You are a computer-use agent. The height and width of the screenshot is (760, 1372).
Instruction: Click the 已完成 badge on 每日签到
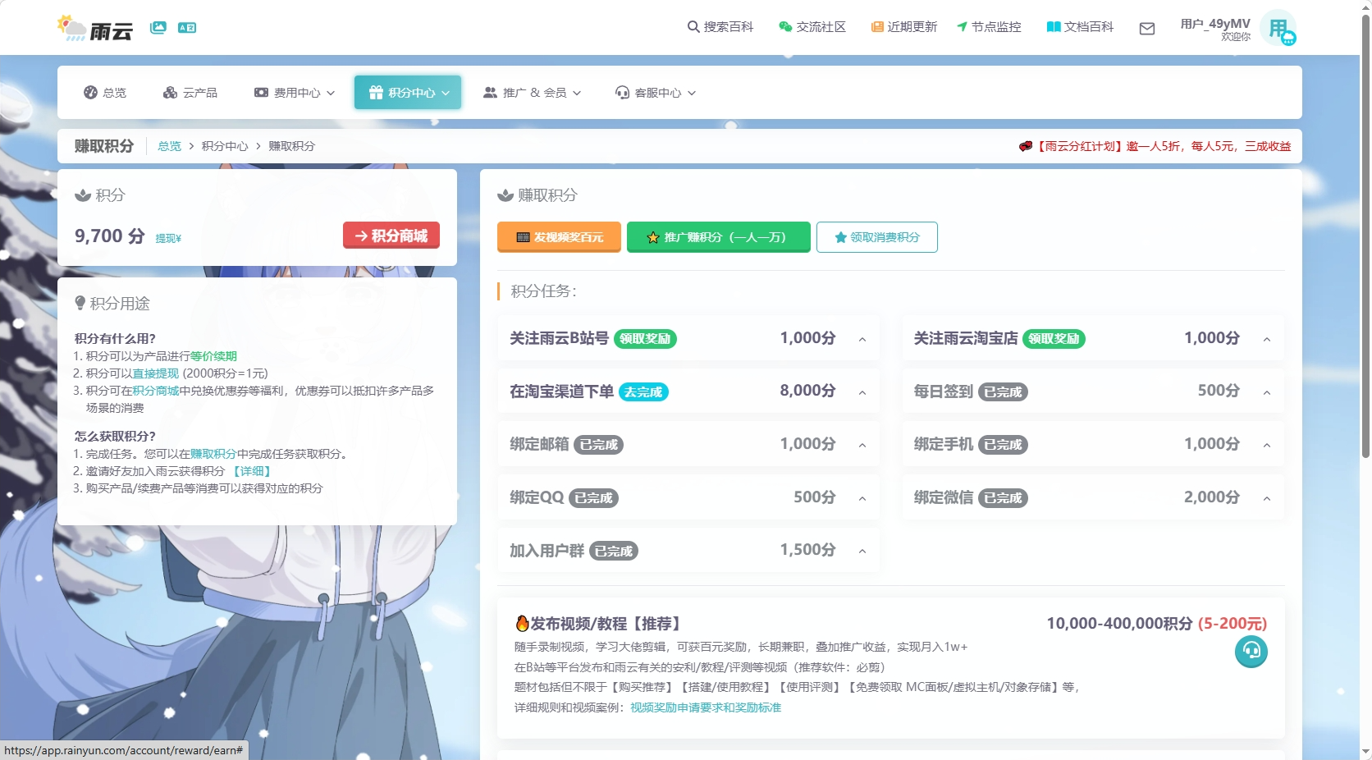point(1003,392)
